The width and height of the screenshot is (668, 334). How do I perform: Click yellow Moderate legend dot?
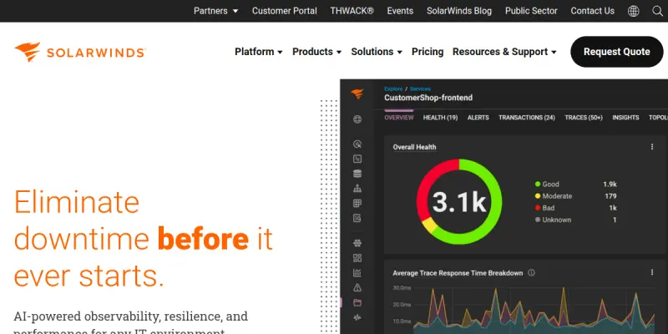(538, 196)
